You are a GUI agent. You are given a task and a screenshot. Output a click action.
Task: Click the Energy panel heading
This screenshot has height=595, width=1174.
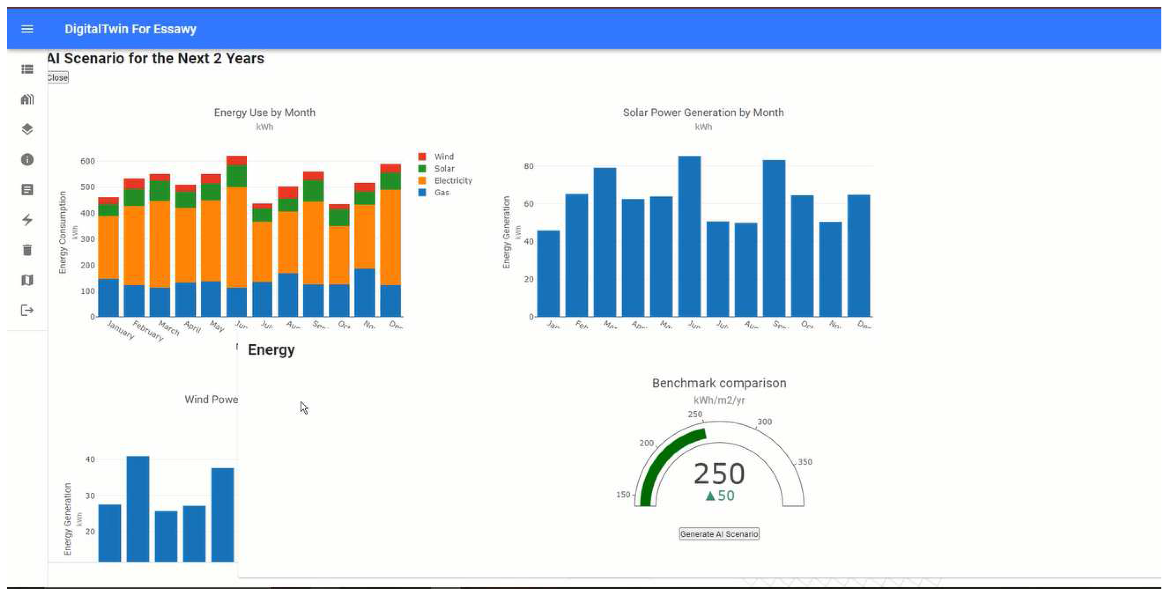271,350
